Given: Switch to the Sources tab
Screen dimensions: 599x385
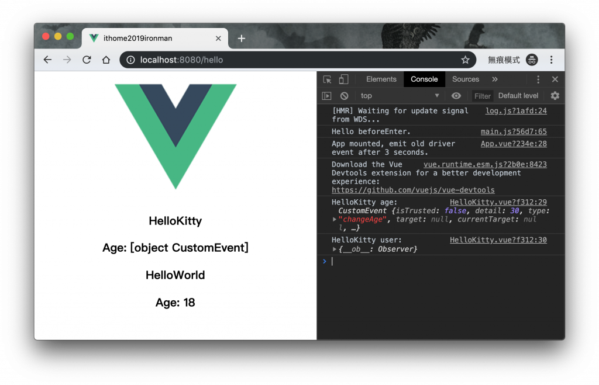Looking at the screenshot, I should coord(465,79).
